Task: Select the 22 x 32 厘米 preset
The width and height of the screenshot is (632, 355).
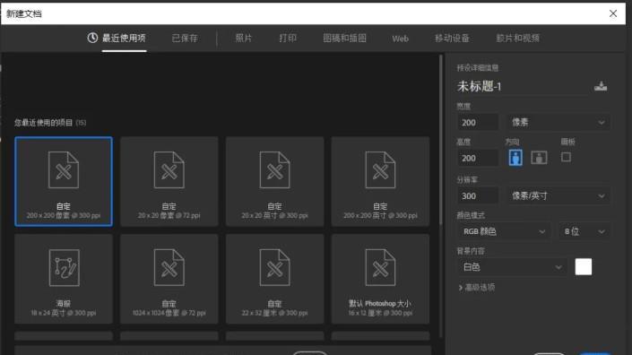Action: 275,279
